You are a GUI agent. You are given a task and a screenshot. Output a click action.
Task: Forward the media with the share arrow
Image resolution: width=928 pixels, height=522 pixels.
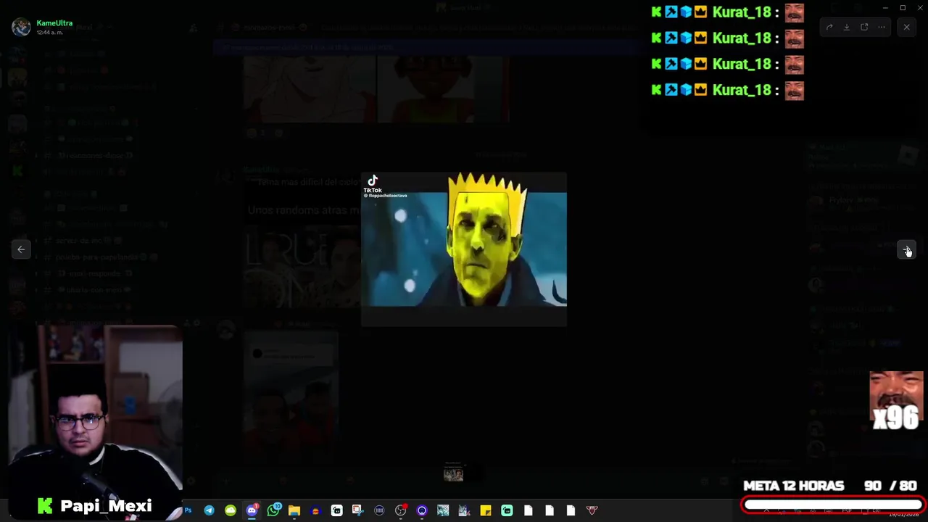point(829,27)
